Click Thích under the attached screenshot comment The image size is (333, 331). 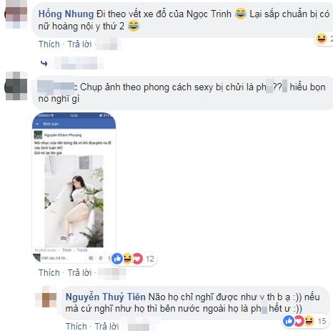[49, 272]
